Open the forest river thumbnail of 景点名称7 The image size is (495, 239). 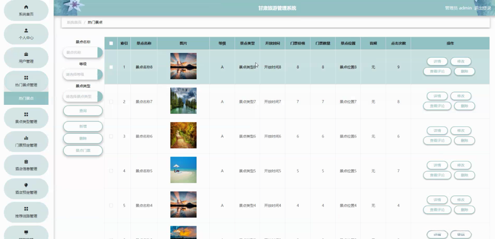(183, 101)
